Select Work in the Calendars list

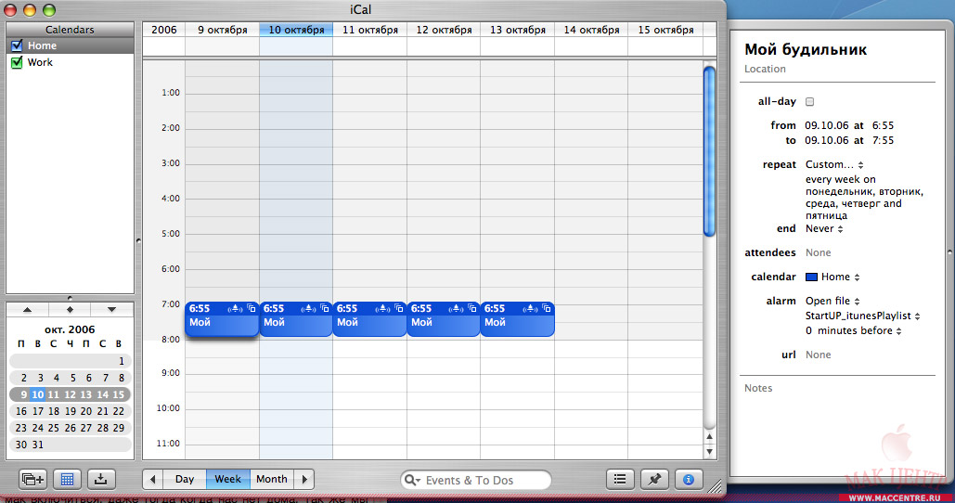click(x=70, y=62)
